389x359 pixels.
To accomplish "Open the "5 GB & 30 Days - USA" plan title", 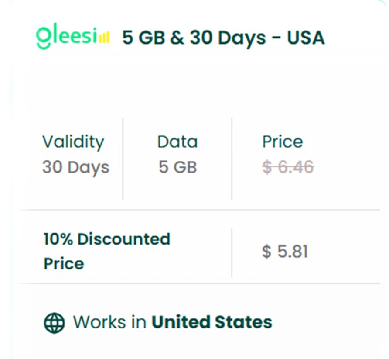I will 223,38.
